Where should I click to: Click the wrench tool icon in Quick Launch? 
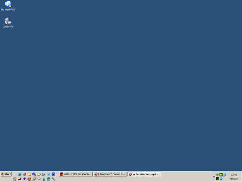(53, 179)
